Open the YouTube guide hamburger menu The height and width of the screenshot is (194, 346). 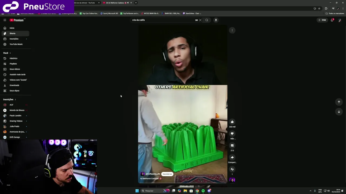tap(5, 20)
